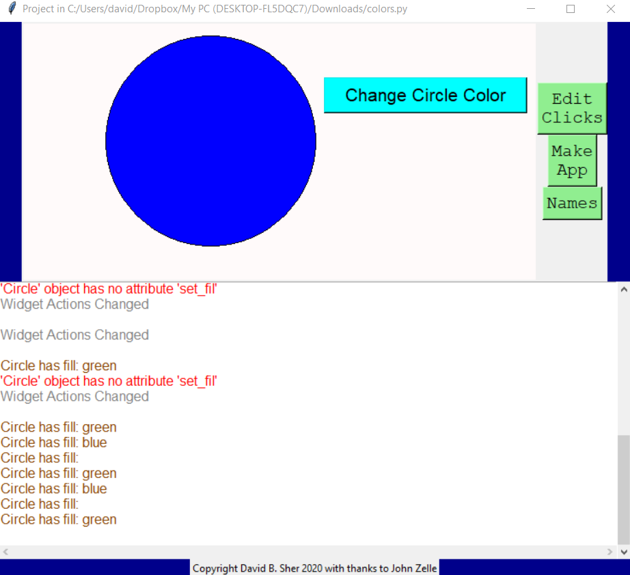
Task: Click the Change Circle Color button
Action: click(425, 95)
